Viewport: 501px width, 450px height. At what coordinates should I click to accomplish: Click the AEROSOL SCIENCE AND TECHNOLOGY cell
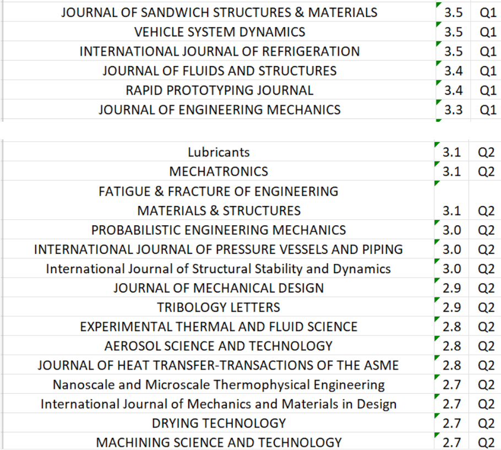(x=219, y=346)
